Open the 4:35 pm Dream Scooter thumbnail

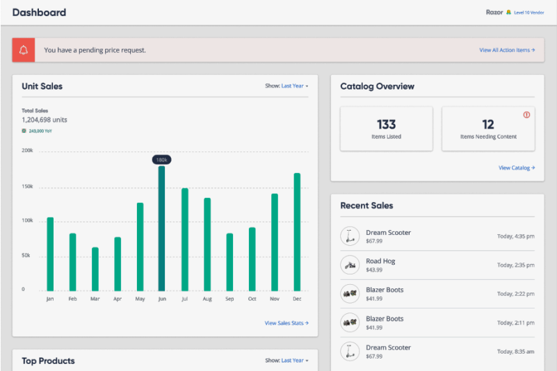point(350,236)
